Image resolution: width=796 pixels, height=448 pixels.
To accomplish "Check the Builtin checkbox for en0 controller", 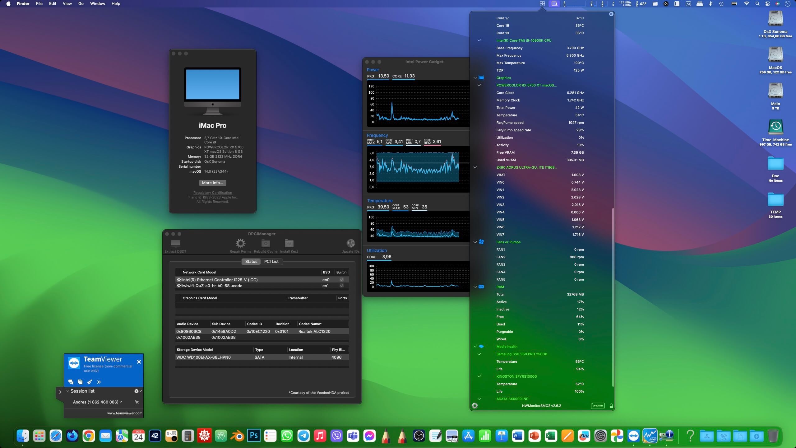I will coord(341,279).
